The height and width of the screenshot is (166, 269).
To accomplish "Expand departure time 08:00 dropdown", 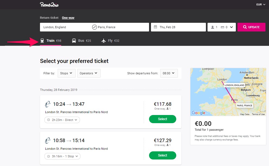I will pyautogui.click(x=169, y=73).
